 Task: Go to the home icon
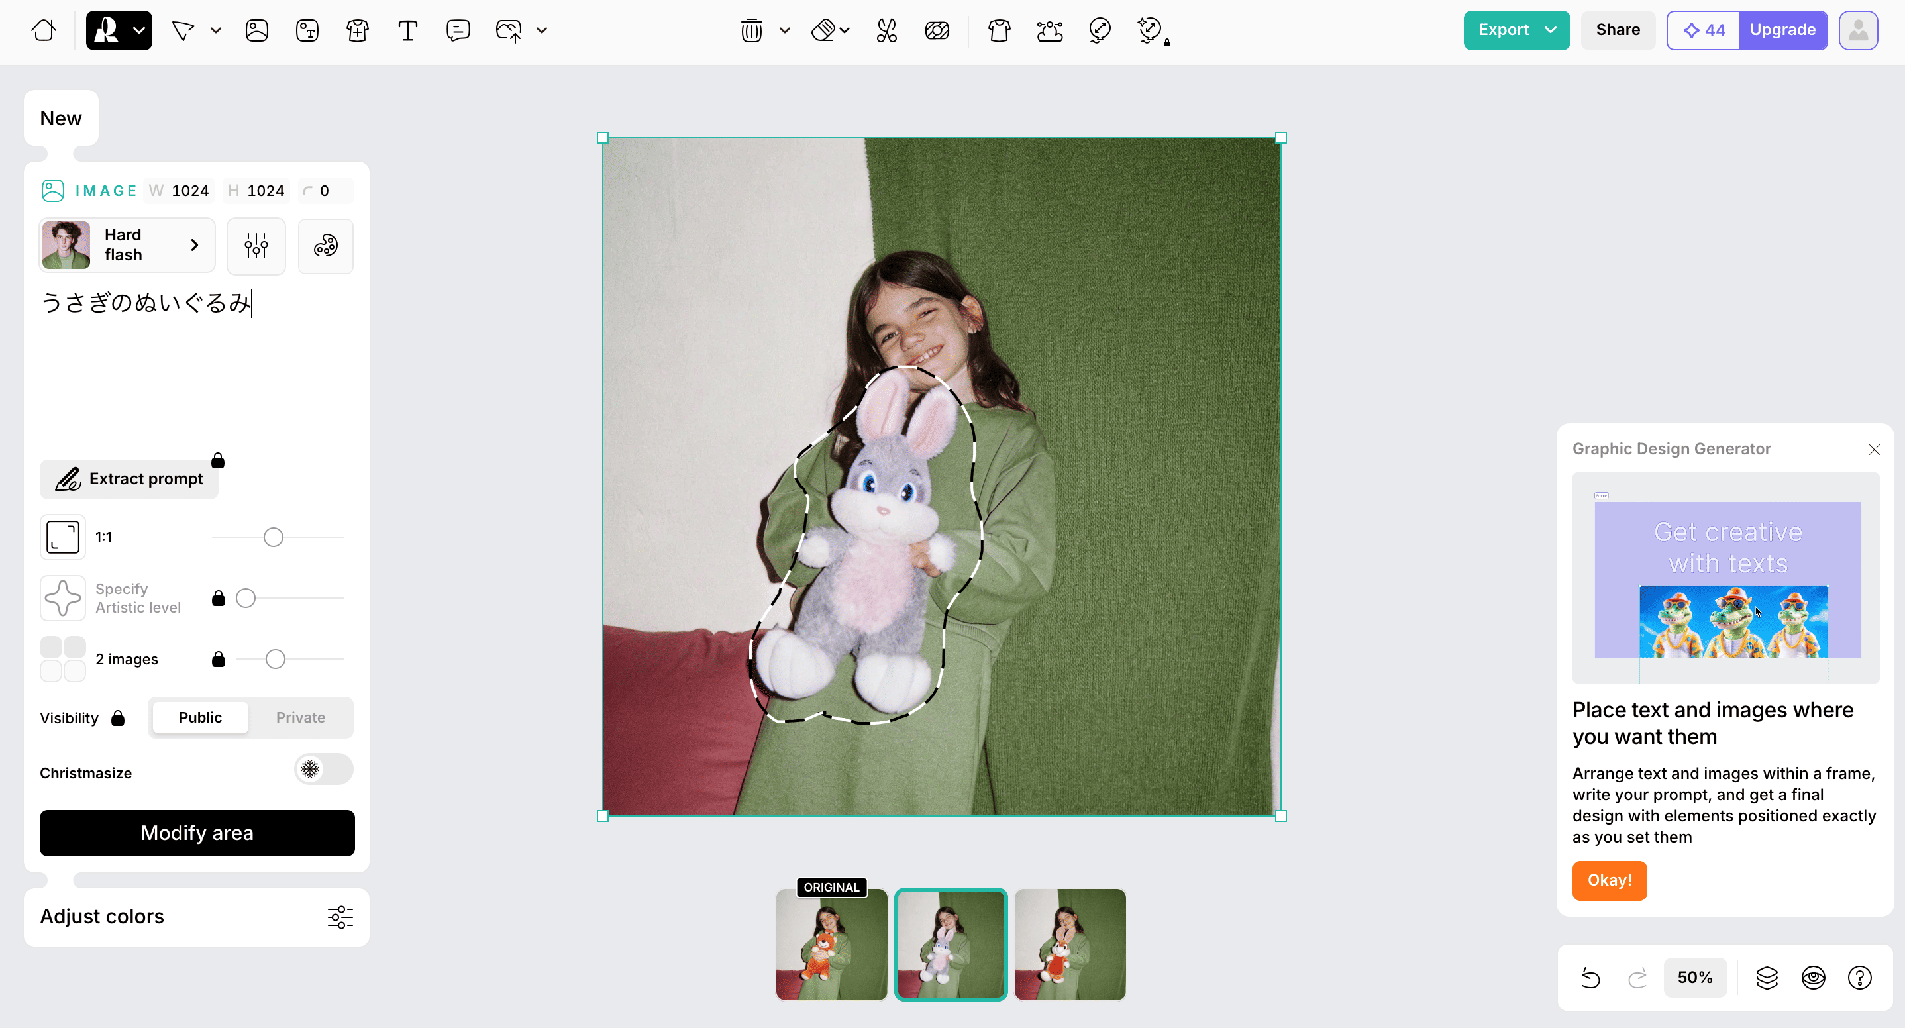[44, 30]
